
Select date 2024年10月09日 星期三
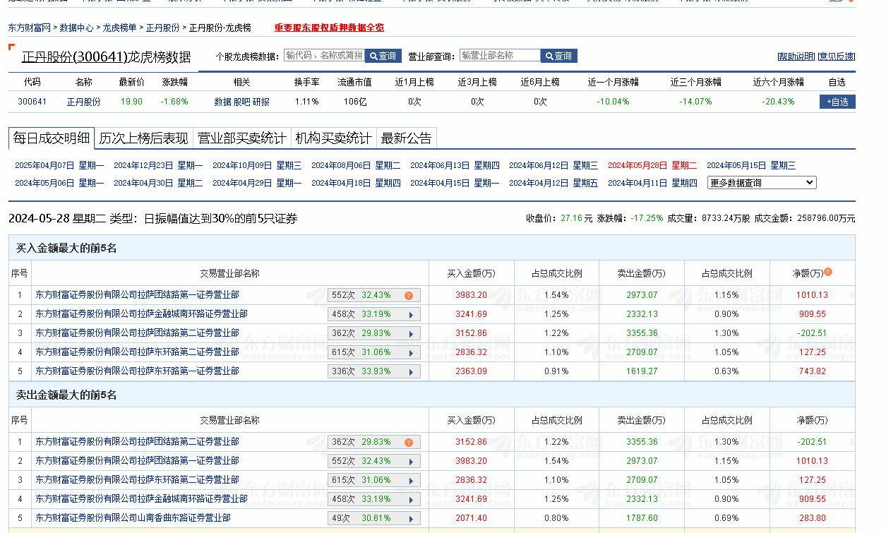pyautogui.click(x=257, y=166)
